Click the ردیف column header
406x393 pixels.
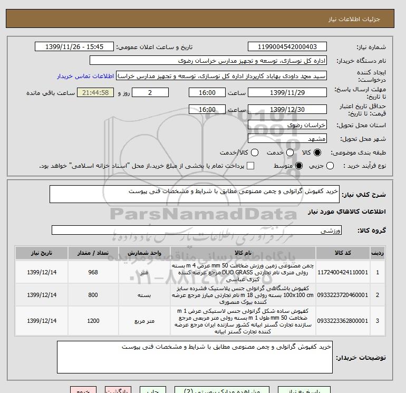pyautogui.click(x=377, y=253)
